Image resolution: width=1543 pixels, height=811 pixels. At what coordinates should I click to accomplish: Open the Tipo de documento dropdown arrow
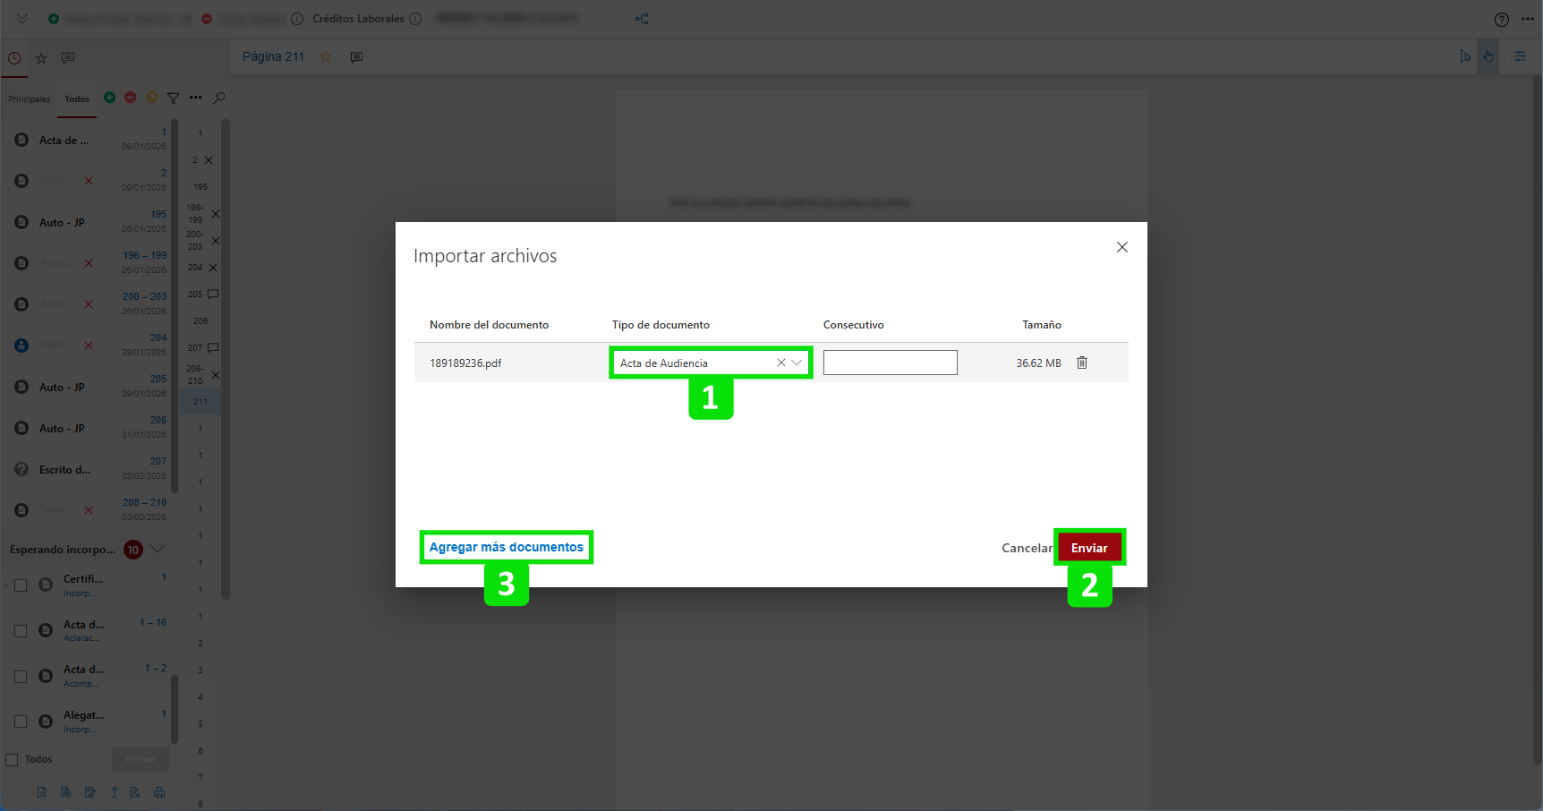coord(797,363)
